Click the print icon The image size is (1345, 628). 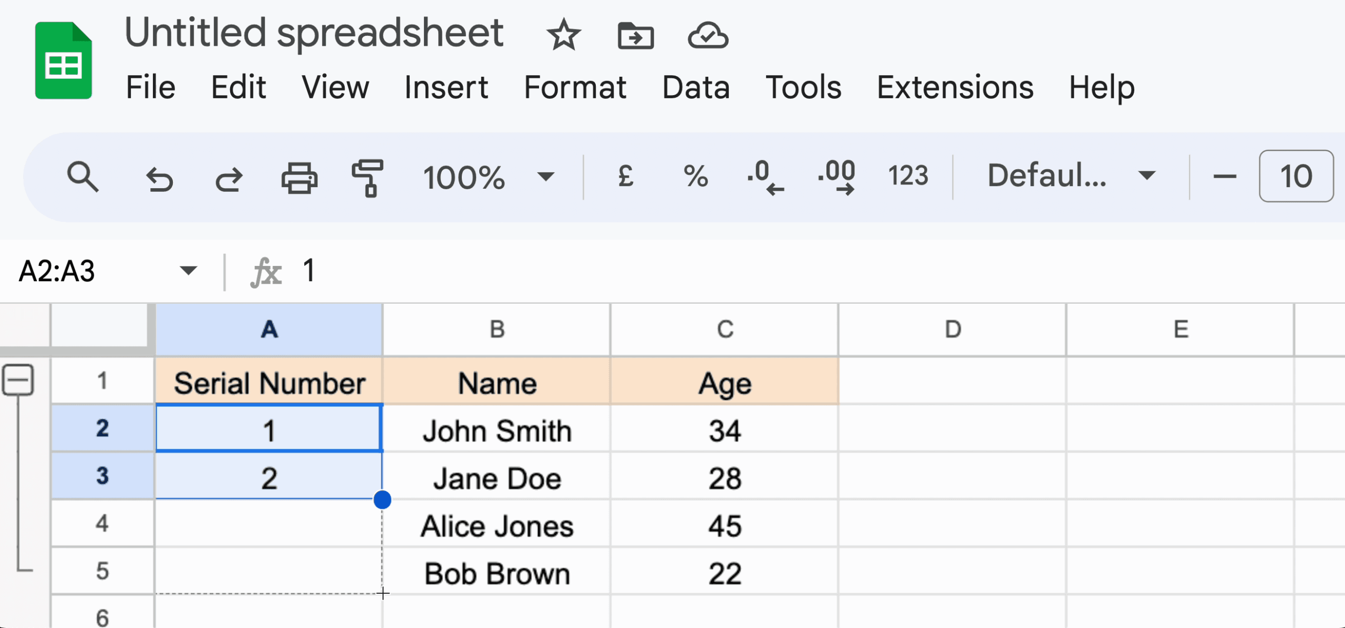(299, 178)
